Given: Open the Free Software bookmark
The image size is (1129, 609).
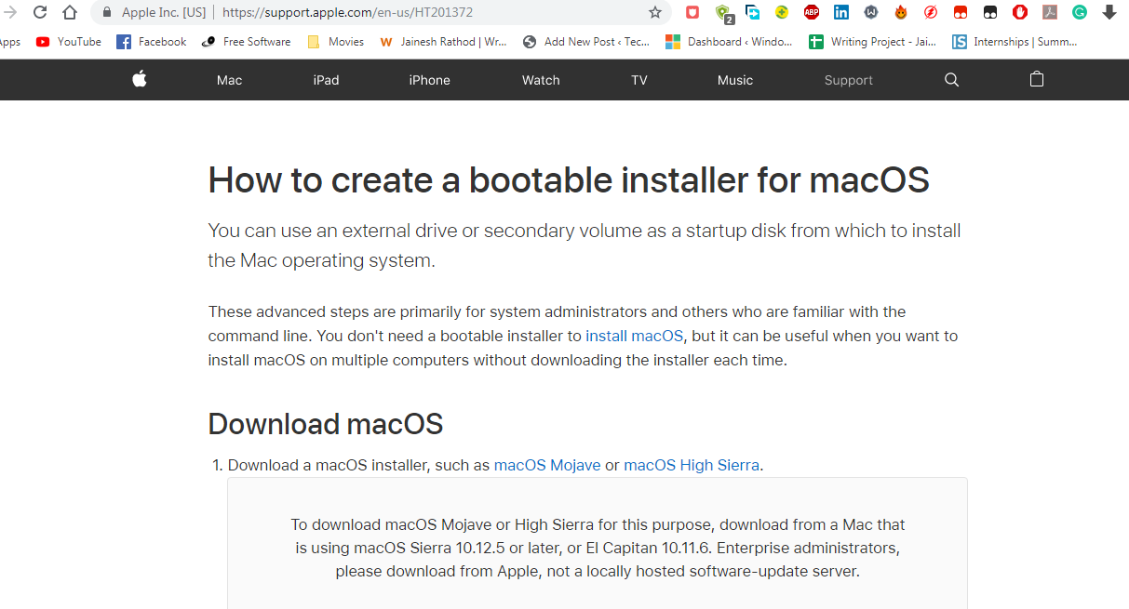Looking at the screenshot, I should click(247, 42).
